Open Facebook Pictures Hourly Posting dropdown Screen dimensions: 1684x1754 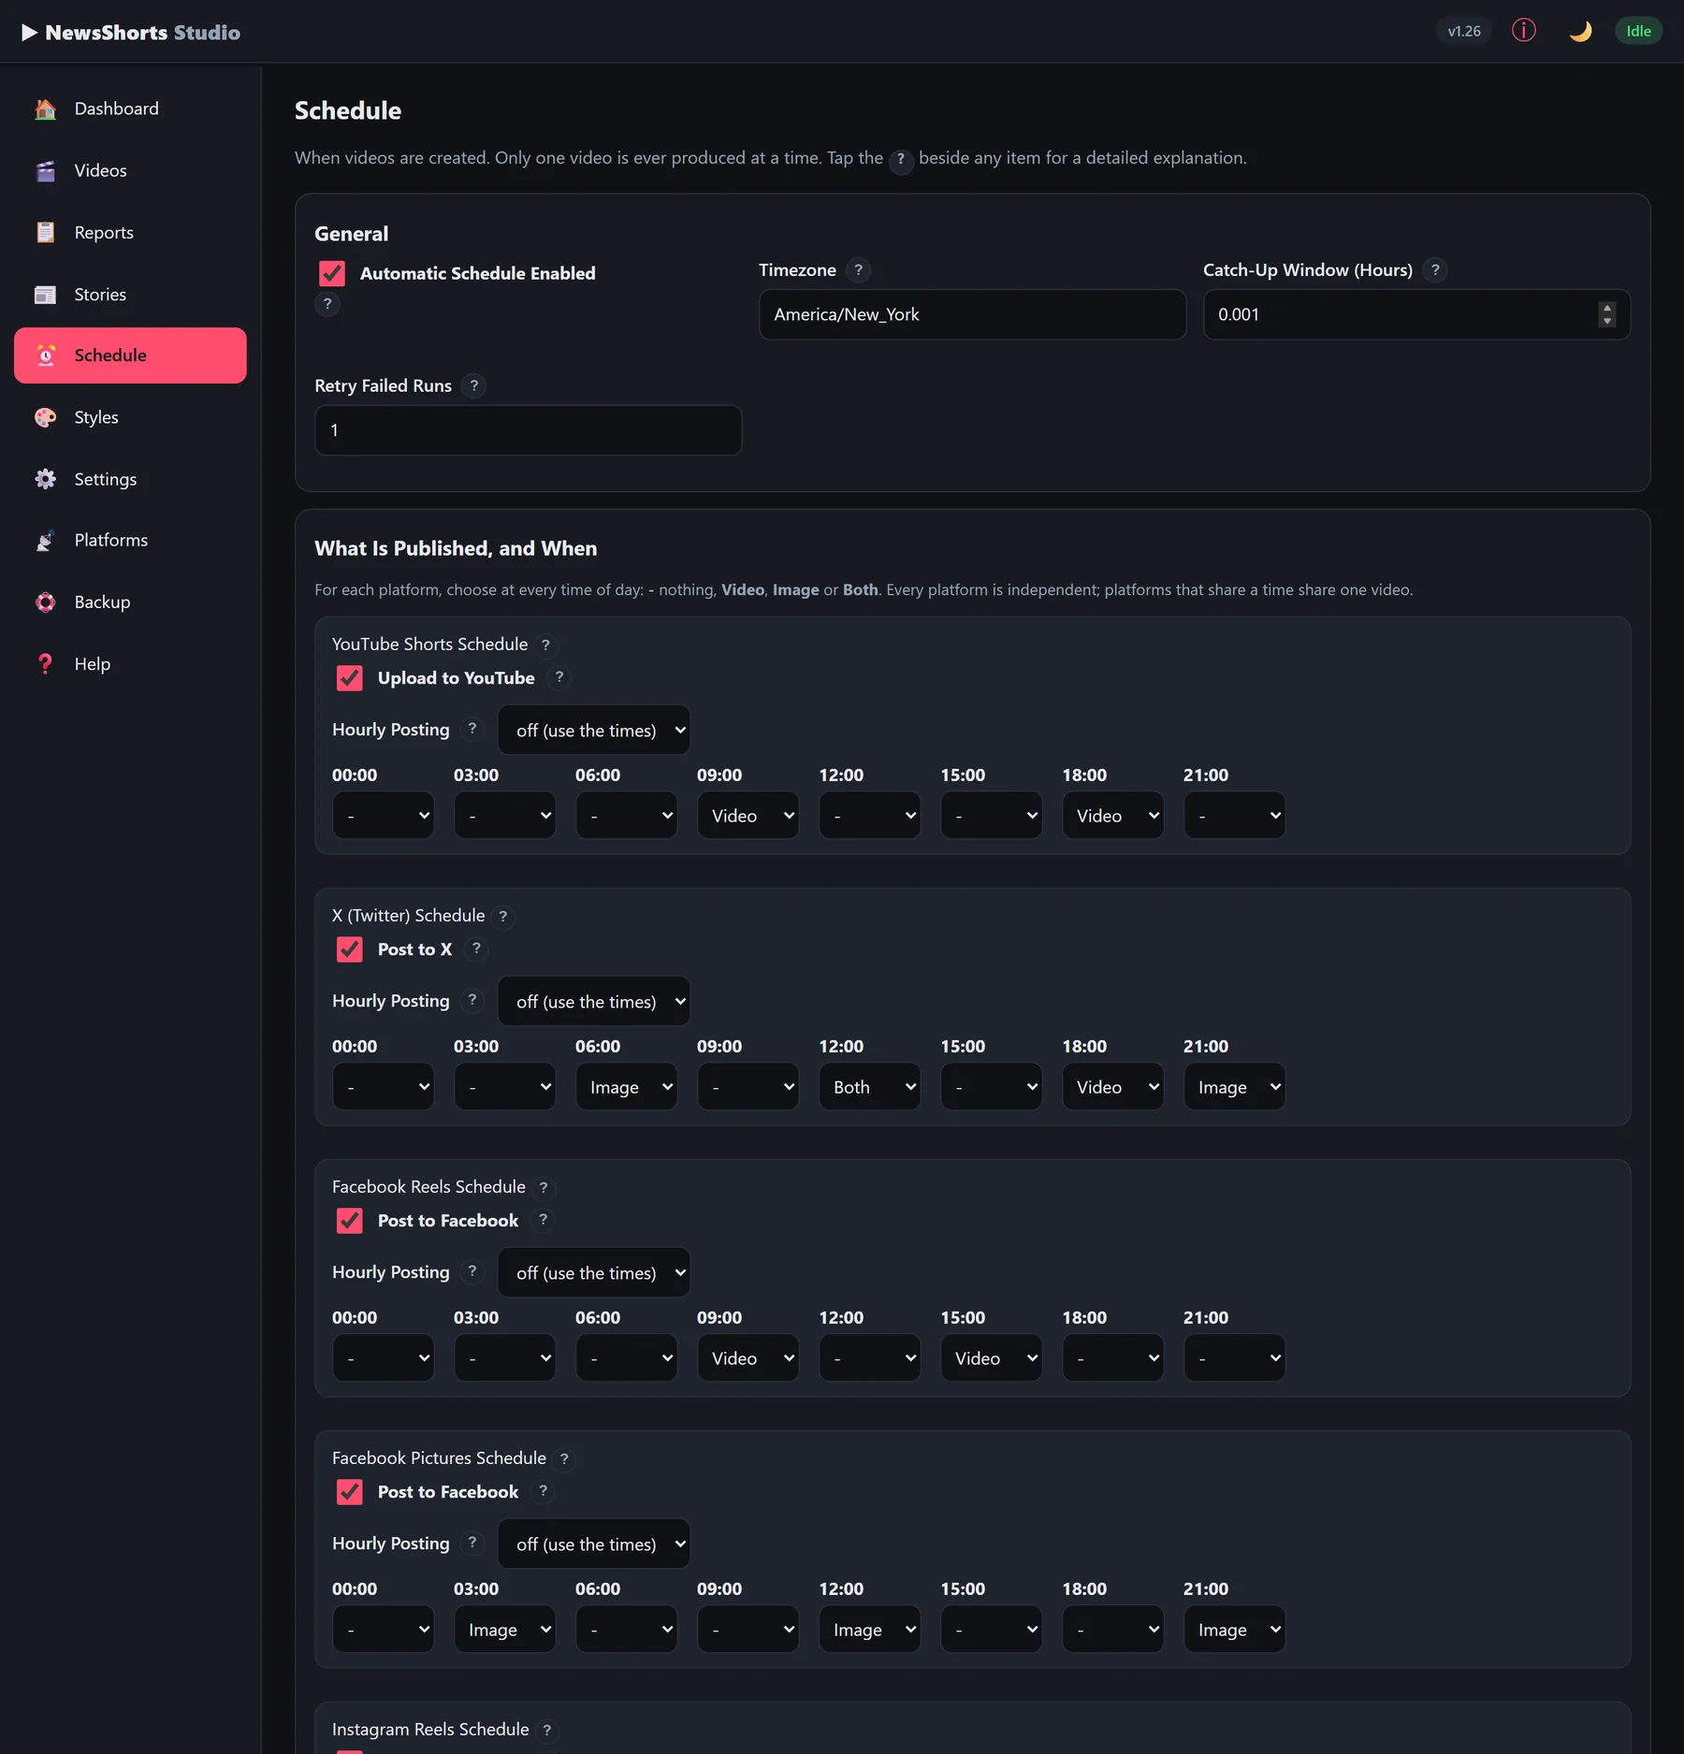594,1544
